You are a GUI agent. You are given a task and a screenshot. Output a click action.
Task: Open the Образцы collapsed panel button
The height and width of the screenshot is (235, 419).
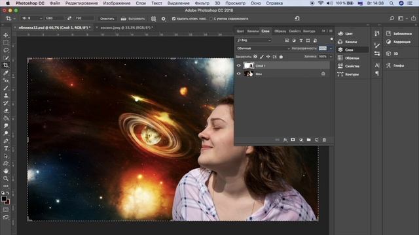[x=349, y=58]
